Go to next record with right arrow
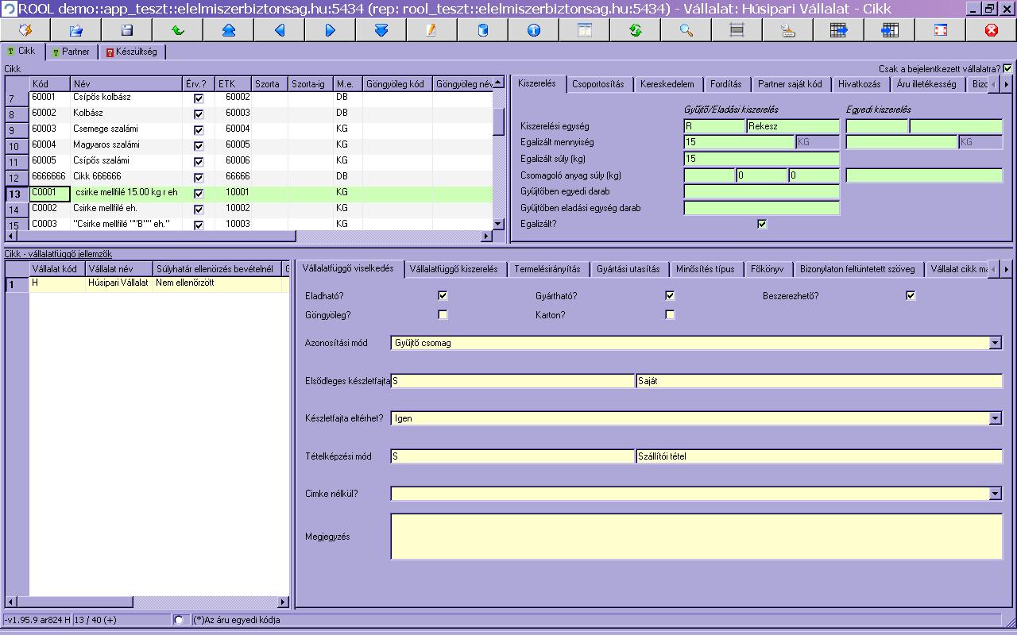Viewport: 1017px width, 635px height. point(331,30)
